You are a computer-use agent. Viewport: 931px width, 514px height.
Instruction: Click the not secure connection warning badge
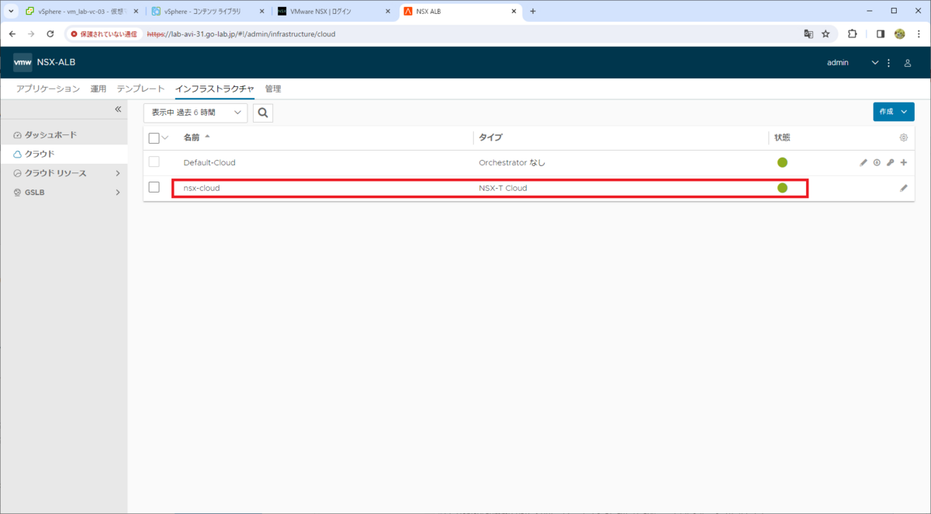click(104, 34)
